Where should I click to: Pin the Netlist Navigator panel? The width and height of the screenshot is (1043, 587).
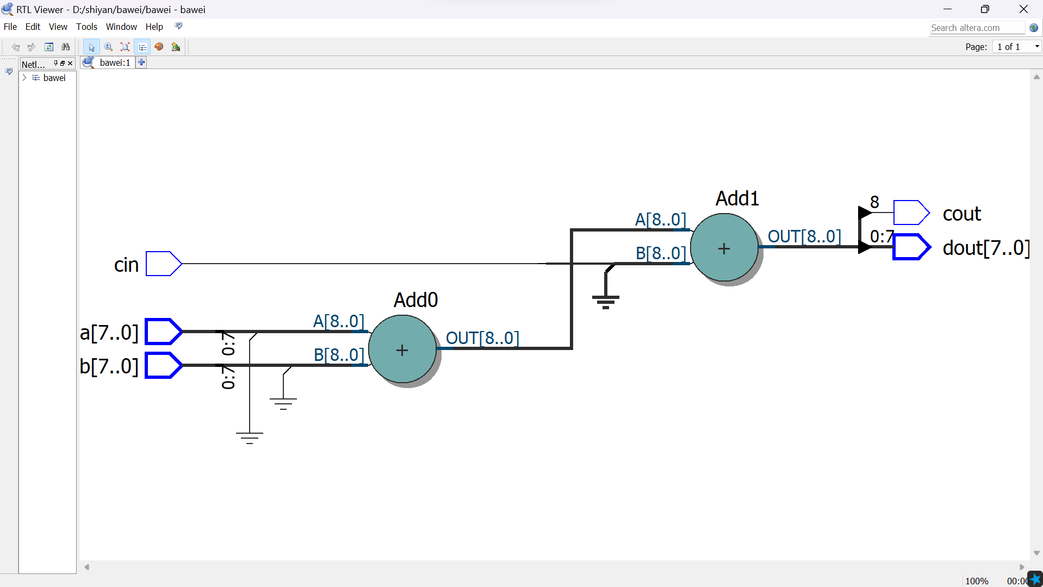click(55, 63)
